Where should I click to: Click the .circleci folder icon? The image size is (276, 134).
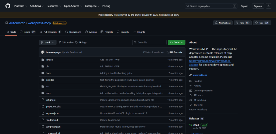[43, 60]
